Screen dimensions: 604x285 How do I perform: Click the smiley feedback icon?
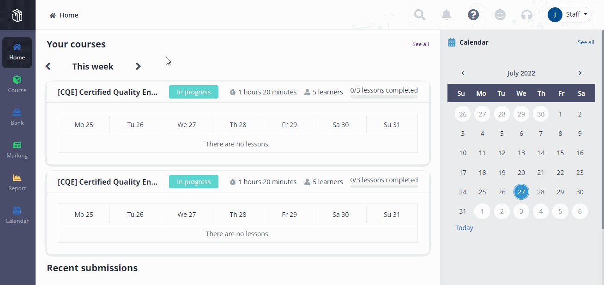500,15
